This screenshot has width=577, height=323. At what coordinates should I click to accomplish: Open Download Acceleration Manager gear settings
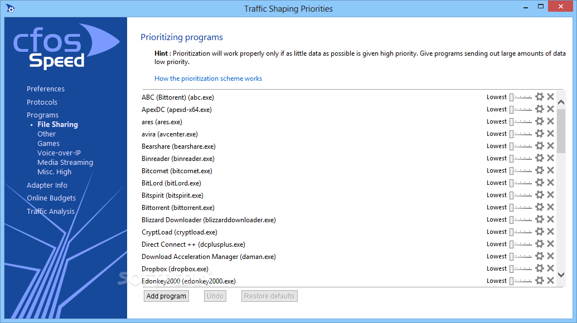click(540, 256)
